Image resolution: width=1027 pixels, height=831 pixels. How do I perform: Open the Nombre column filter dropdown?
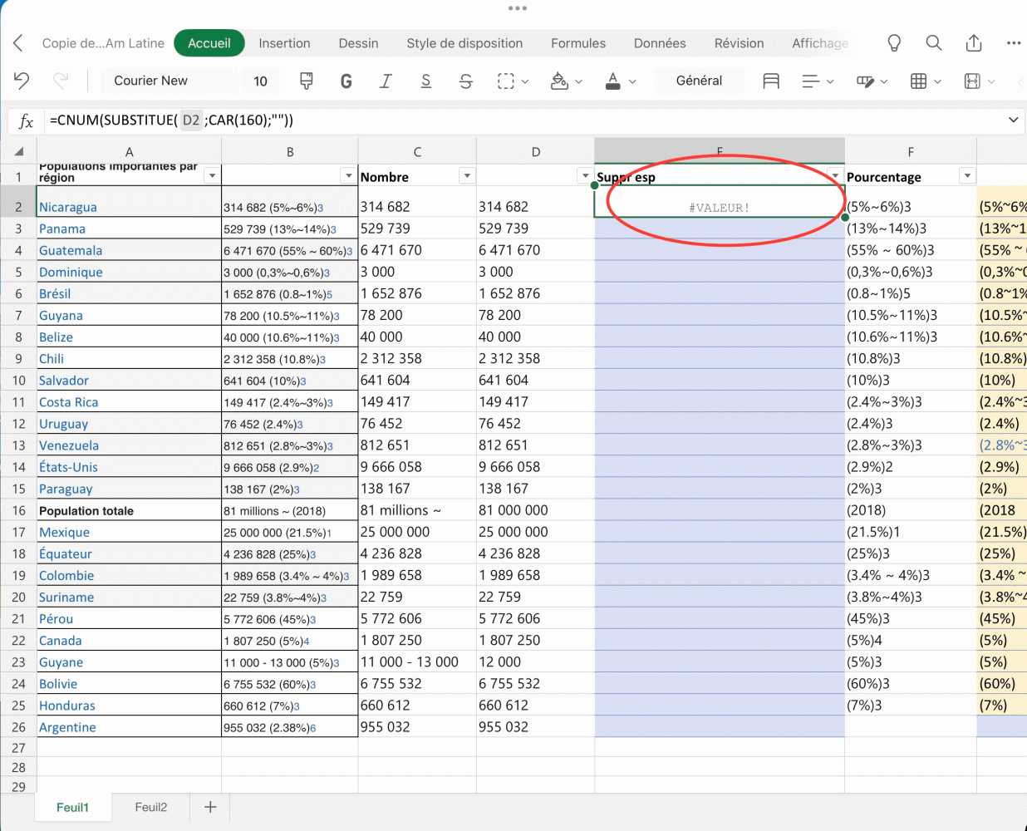(x=467, y=176)
